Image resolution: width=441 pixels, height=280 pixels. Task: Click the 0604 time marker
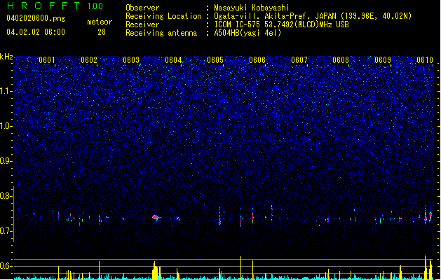click(173, 60)
